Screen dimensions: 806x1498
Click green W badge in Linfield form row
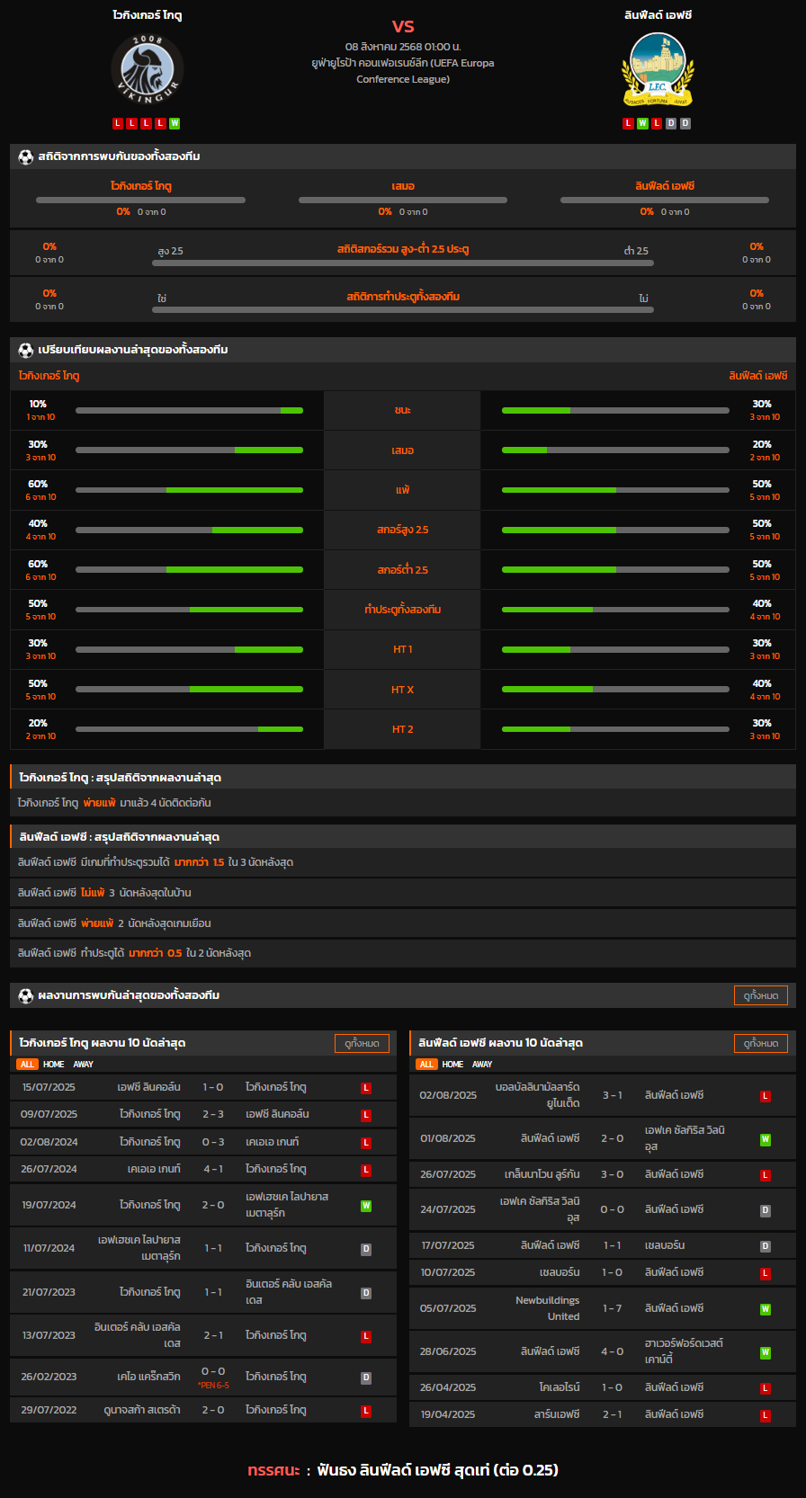[642, 123]
